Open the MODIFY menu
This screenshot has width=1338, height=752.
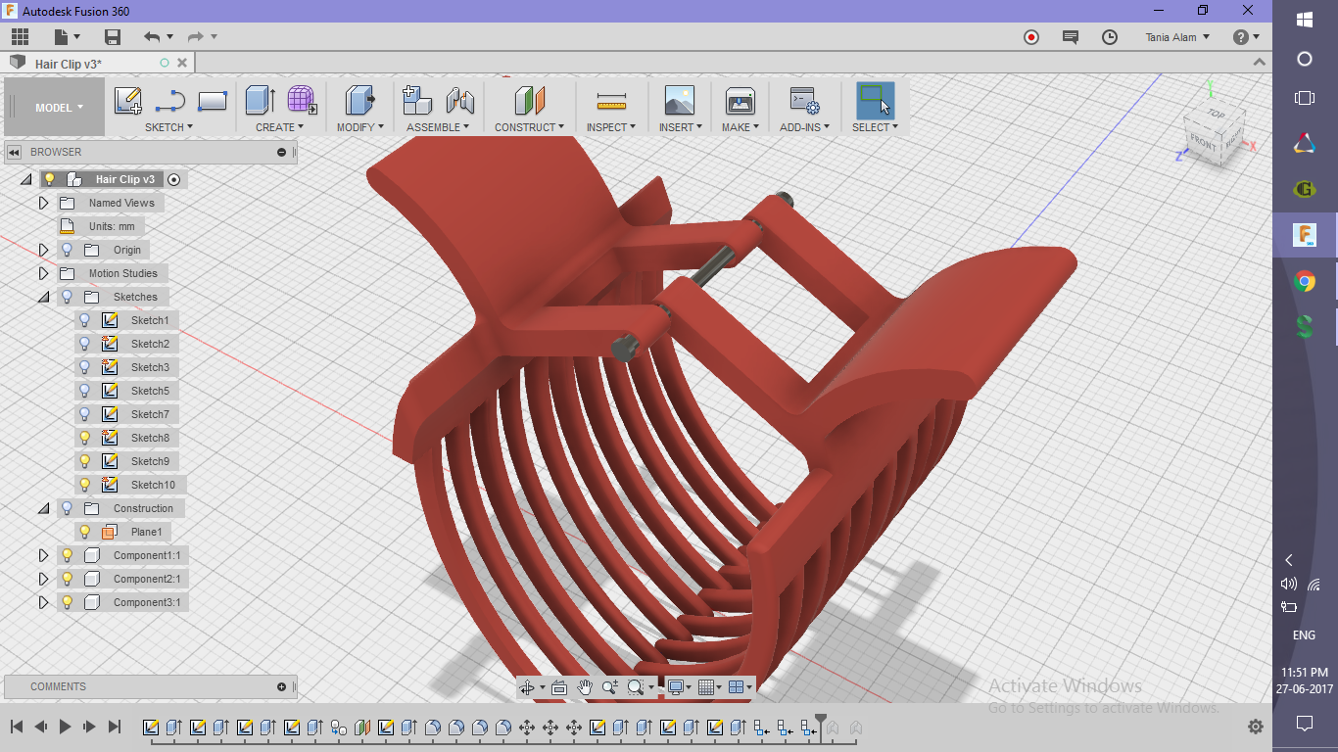click(x=359, y=127)
